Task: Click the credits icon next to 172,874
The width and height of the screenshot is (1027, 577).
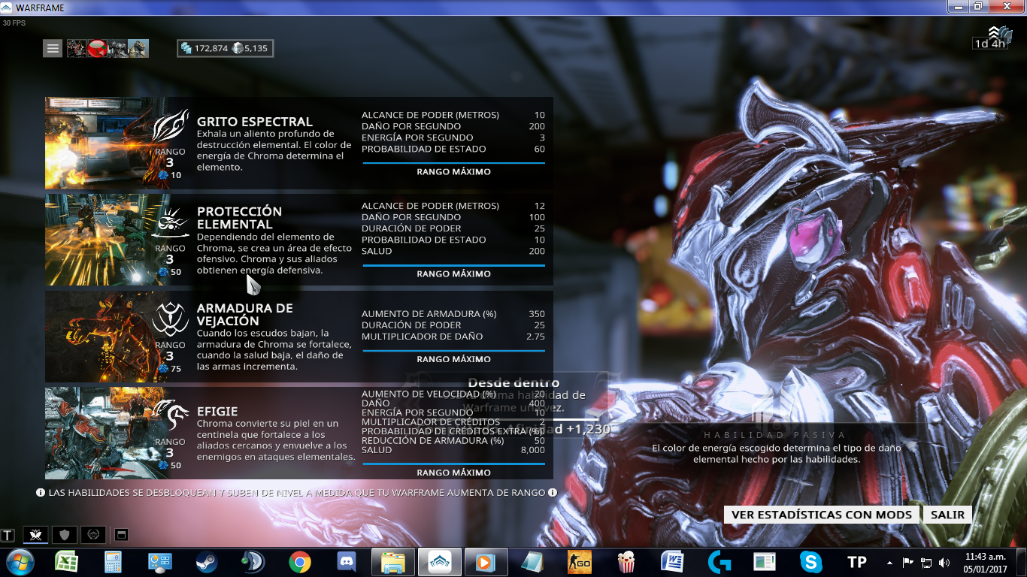Action: click(186, 48)
